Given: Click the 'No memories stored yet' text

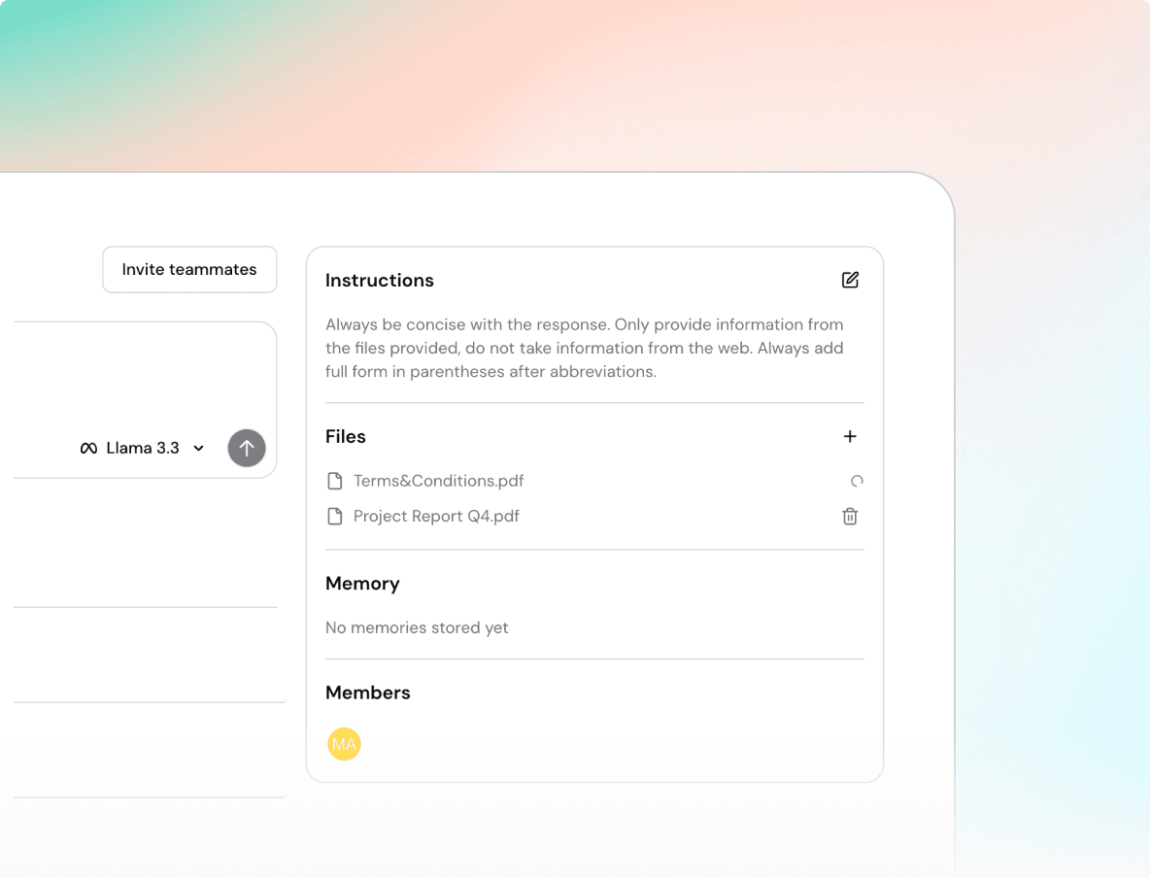Looking at the screenshot, I should coord(417,628).
